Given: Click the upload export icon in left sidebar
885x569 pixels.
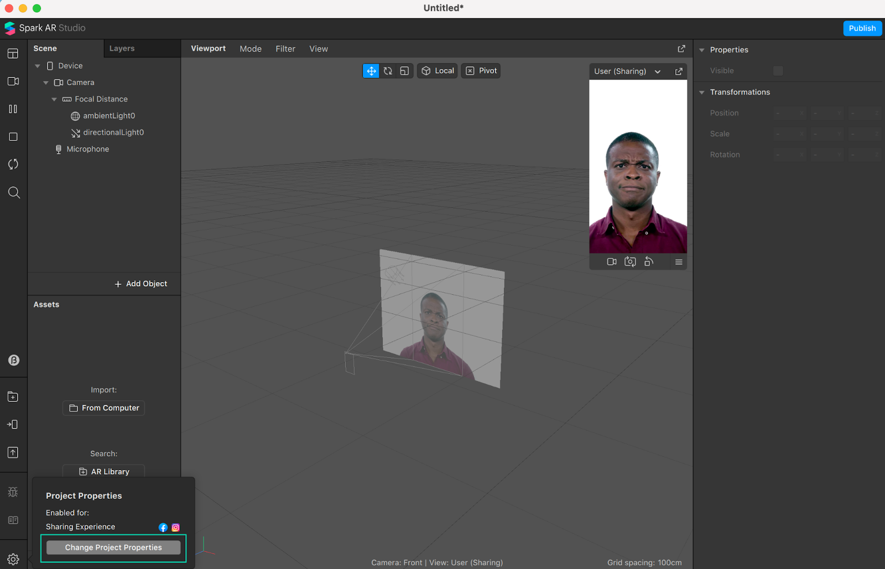Looking at the screenshot, I should [13, 452].
